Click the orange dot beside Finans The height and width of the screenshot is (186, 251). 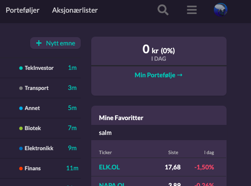pyautogui.click(x=21, y=169)
